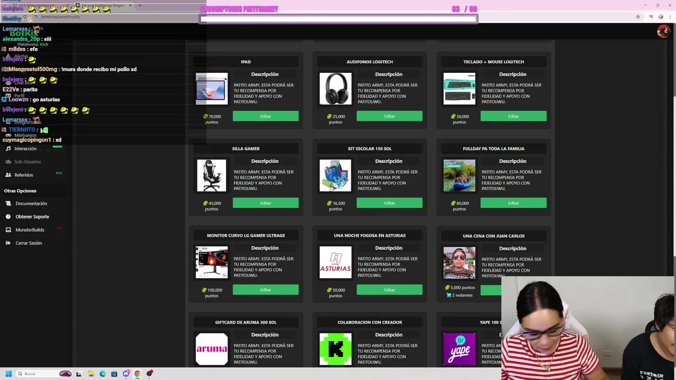This screenshot has width=676, height=380.
Task: Click the MonsterBuilds laptop icon
Action: click(x=8, y=230)
